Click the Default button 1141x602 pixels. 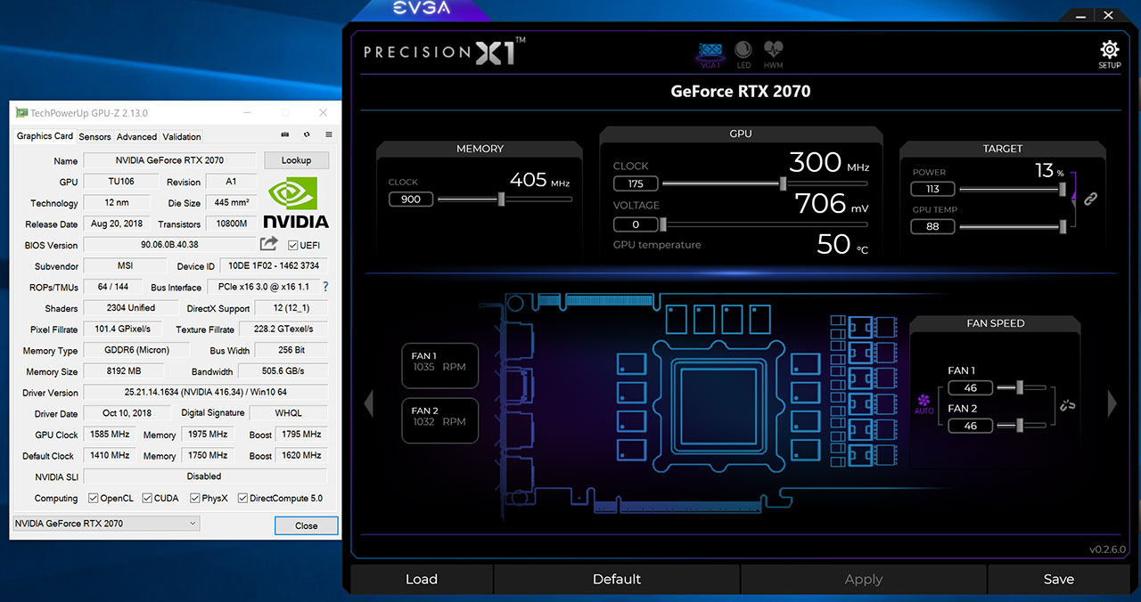(x=617, y=579)
